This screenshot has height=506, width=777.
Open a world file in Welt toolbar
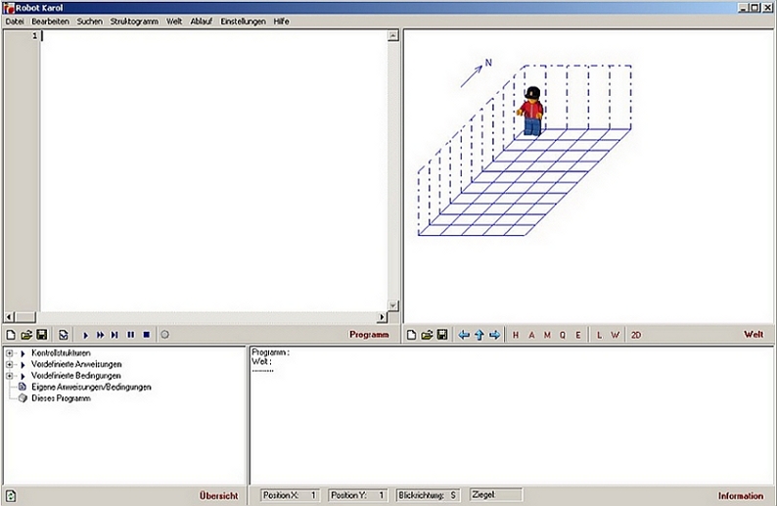pos(427,335)
